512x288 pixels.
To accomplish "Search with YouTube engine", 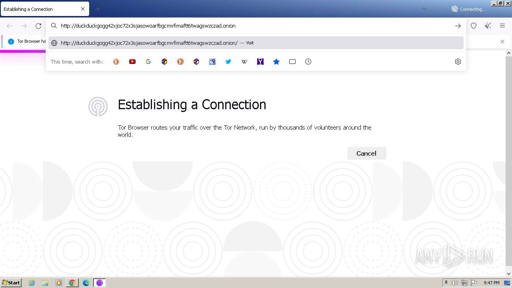I will pos(132,62).
